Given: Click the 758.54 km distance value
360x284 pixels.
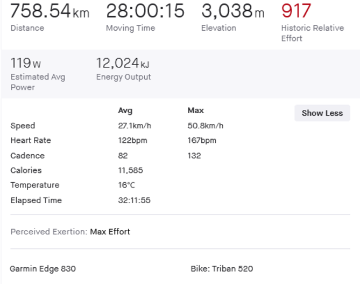Looking at the screenshot, I should 50,11.
